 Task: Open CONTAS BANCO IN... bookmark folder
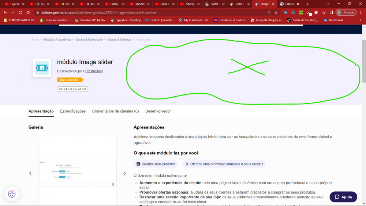click(x=20, y=20)
